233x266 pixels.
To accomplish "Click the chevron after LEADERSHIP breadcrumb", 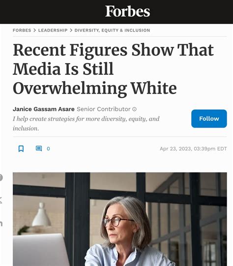I will click(x=71, y=30).
